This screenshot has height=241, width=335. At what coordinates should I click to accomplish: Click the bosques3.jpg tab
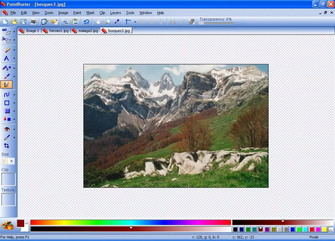(116, 31)
